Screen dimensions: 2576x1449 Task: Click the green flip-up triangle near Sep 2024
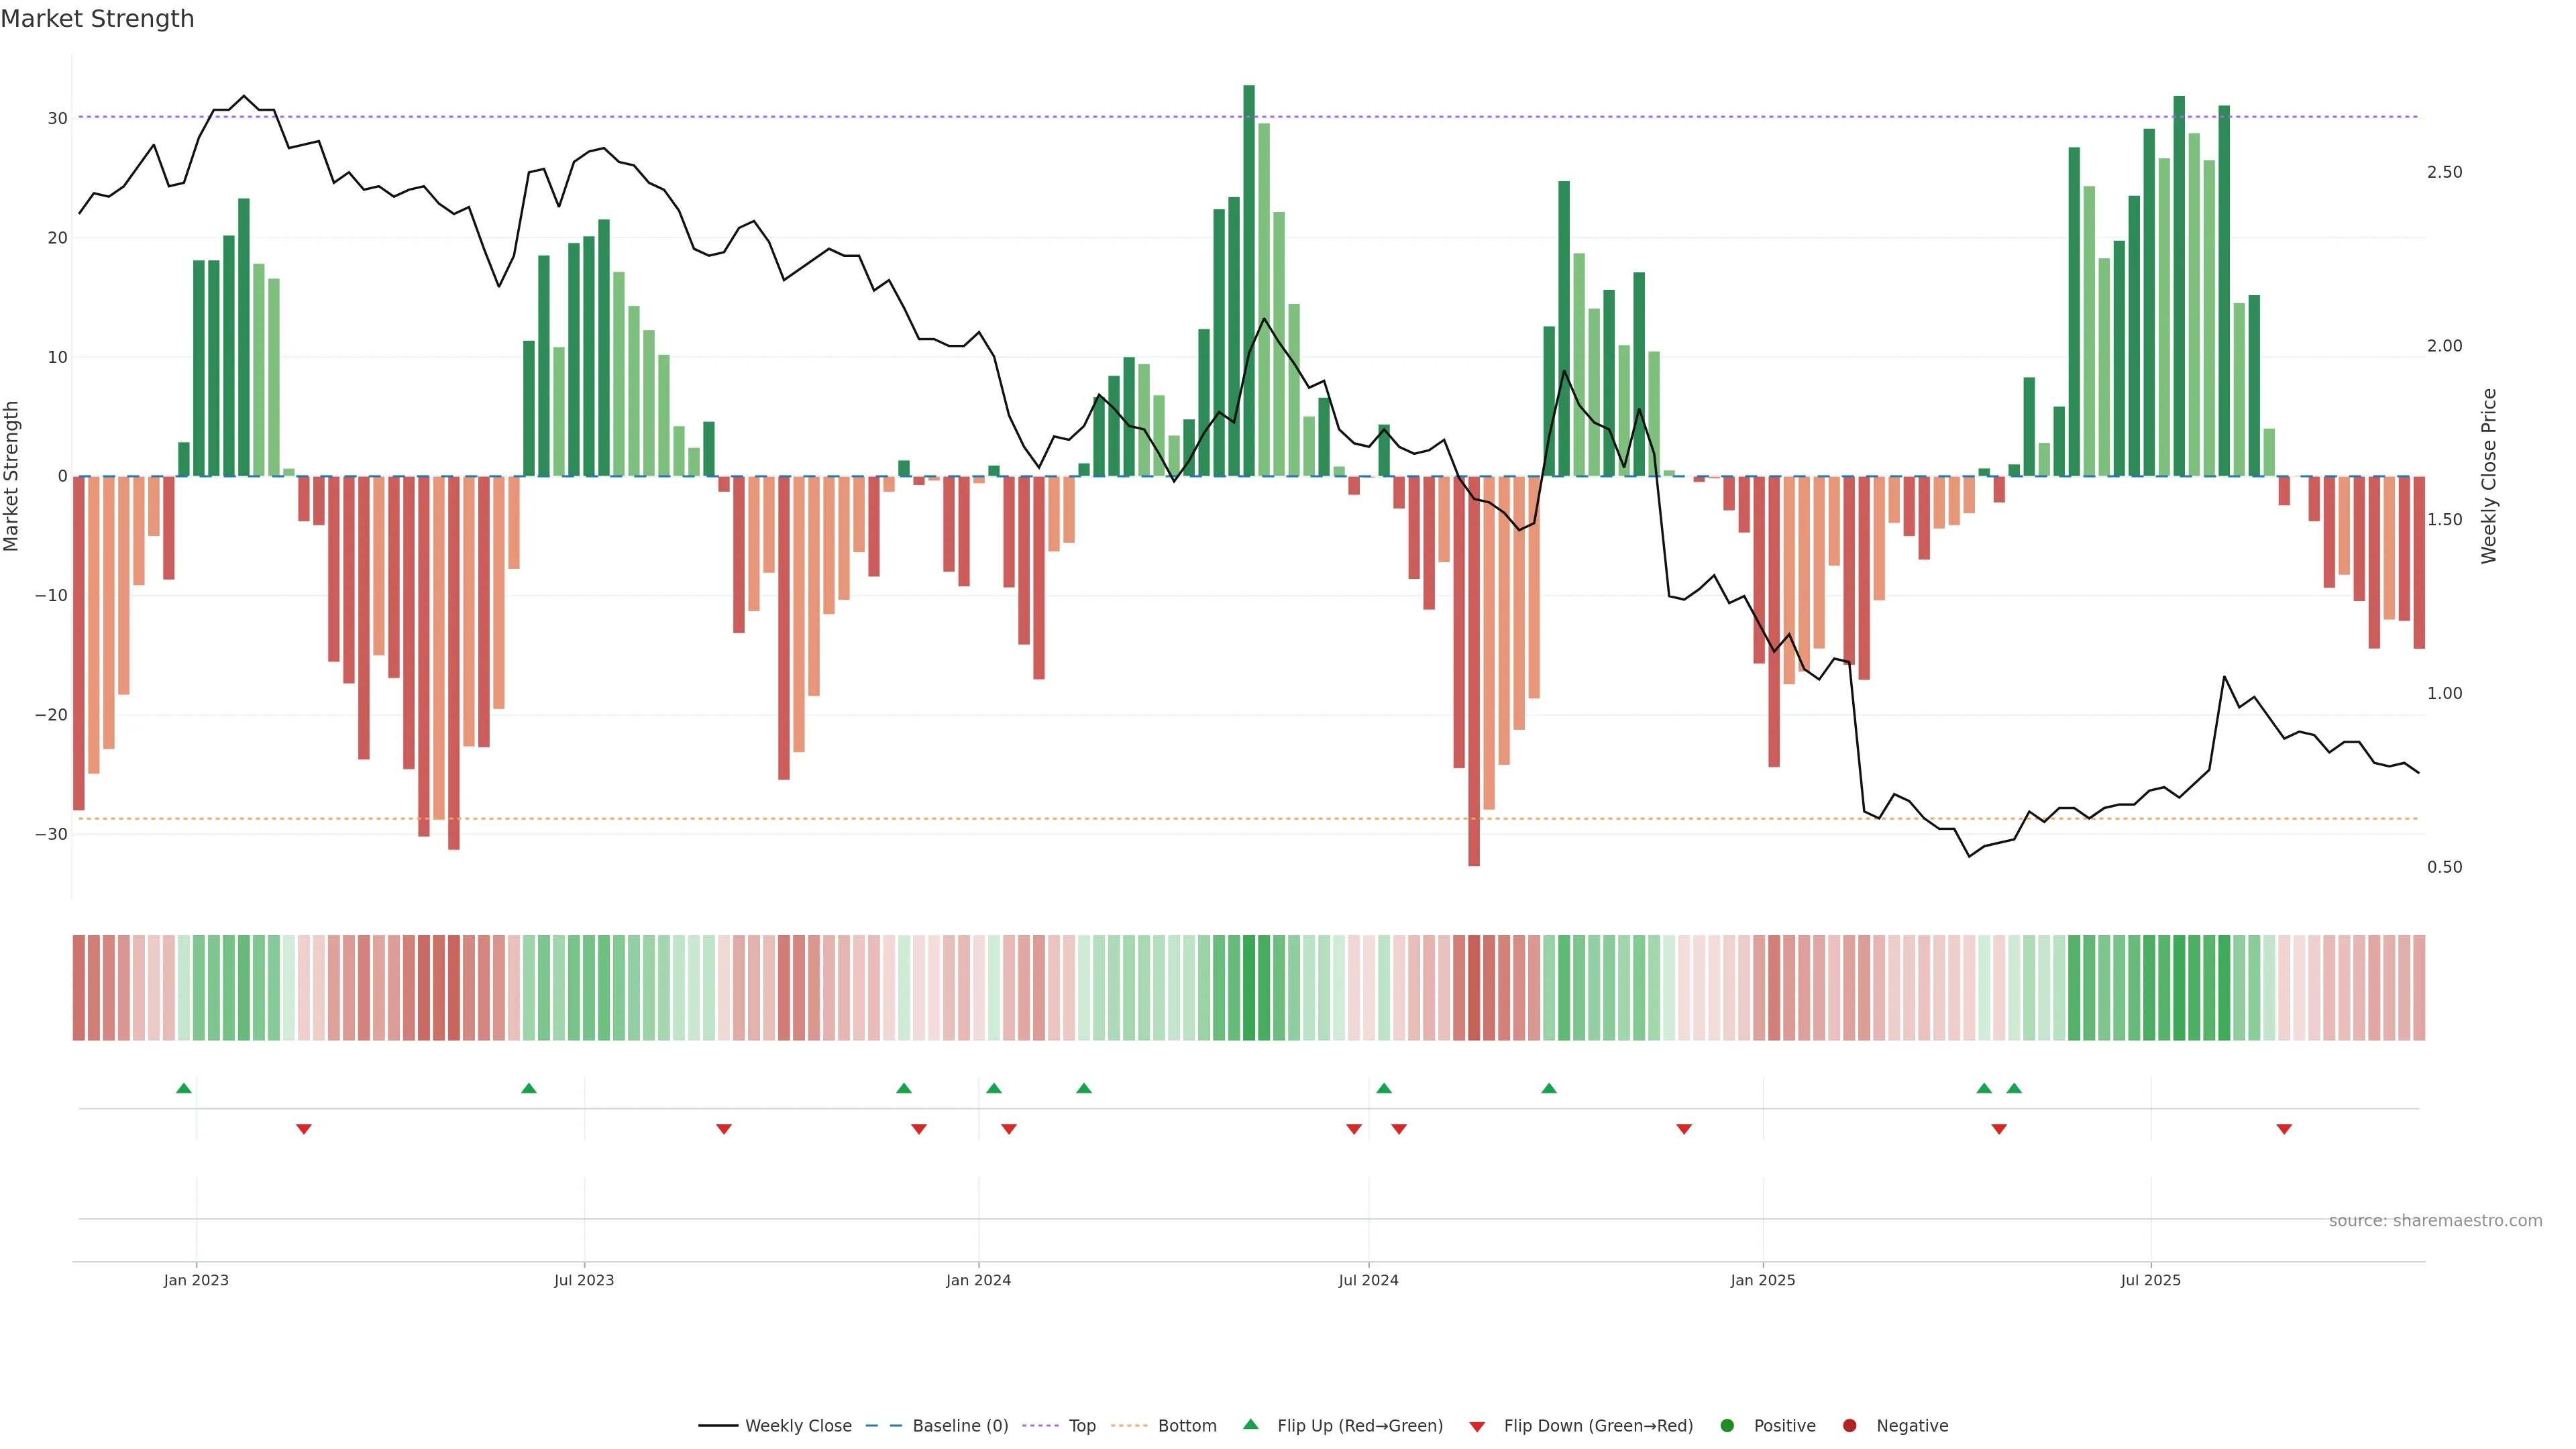click(1549, 1088)
